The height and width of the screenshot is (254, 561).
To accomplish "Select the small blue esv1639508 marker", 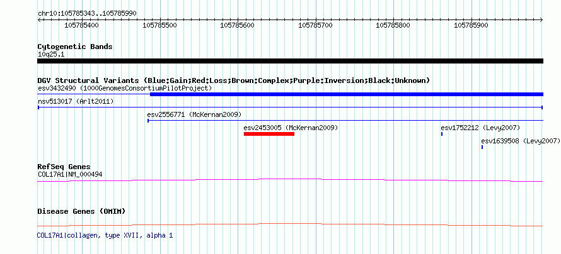I will coord(482,147).
